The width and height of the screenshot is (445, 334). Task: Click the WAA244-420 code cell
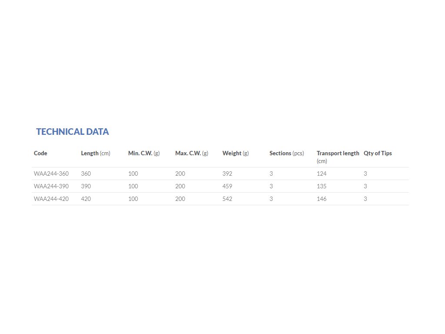[51, 199]
